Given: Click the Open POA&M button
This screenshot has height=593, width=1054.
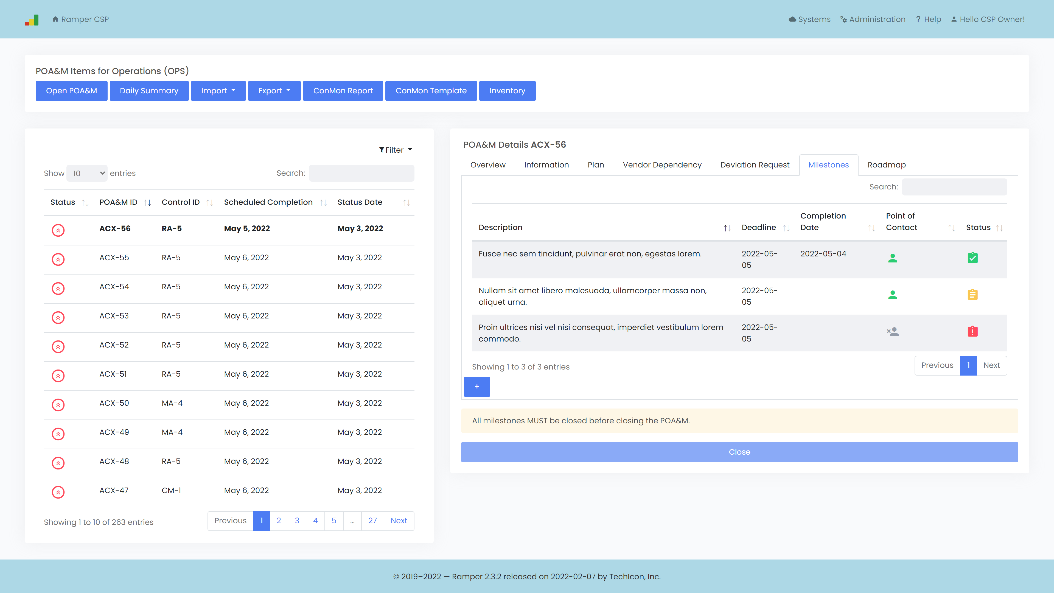Looking at the screenshot, I should (71, 90).
